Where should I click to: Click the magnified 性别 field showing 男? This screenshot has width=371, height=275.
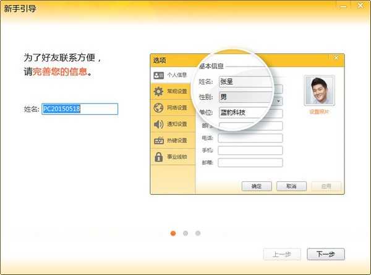pyautogui.click(x=245, y=97)
